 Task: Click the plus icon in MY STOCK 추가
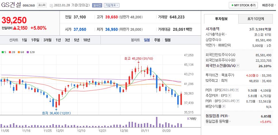tap(233, 5)
